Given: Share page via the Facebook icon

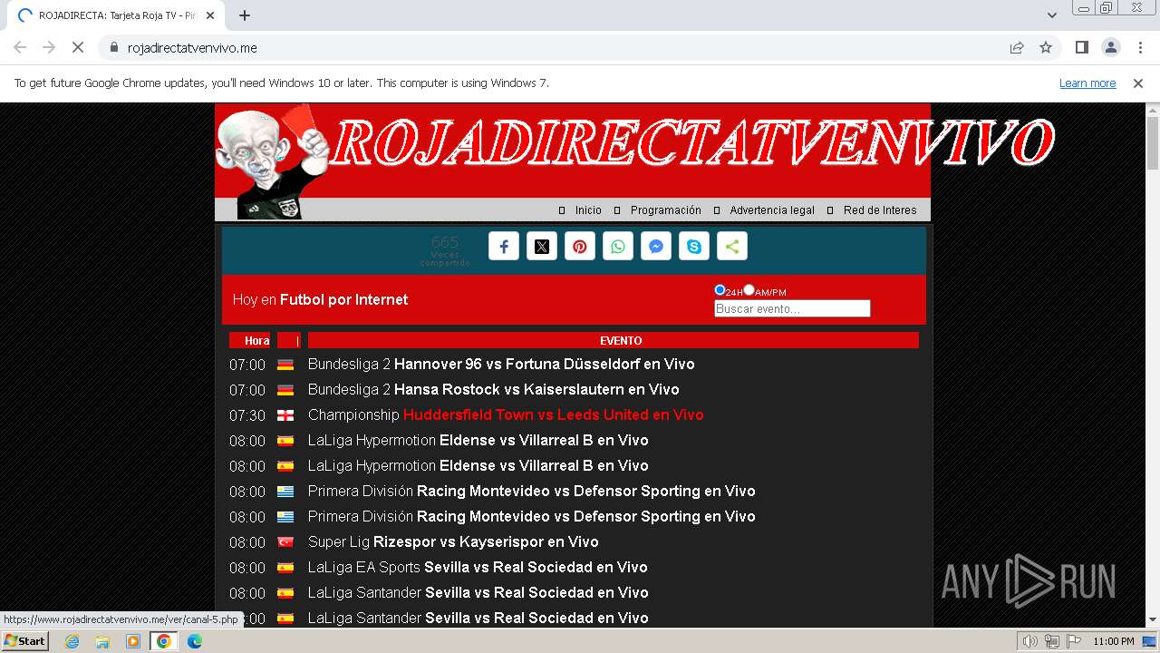Looking at the screenshot, I should pos(504,247).
